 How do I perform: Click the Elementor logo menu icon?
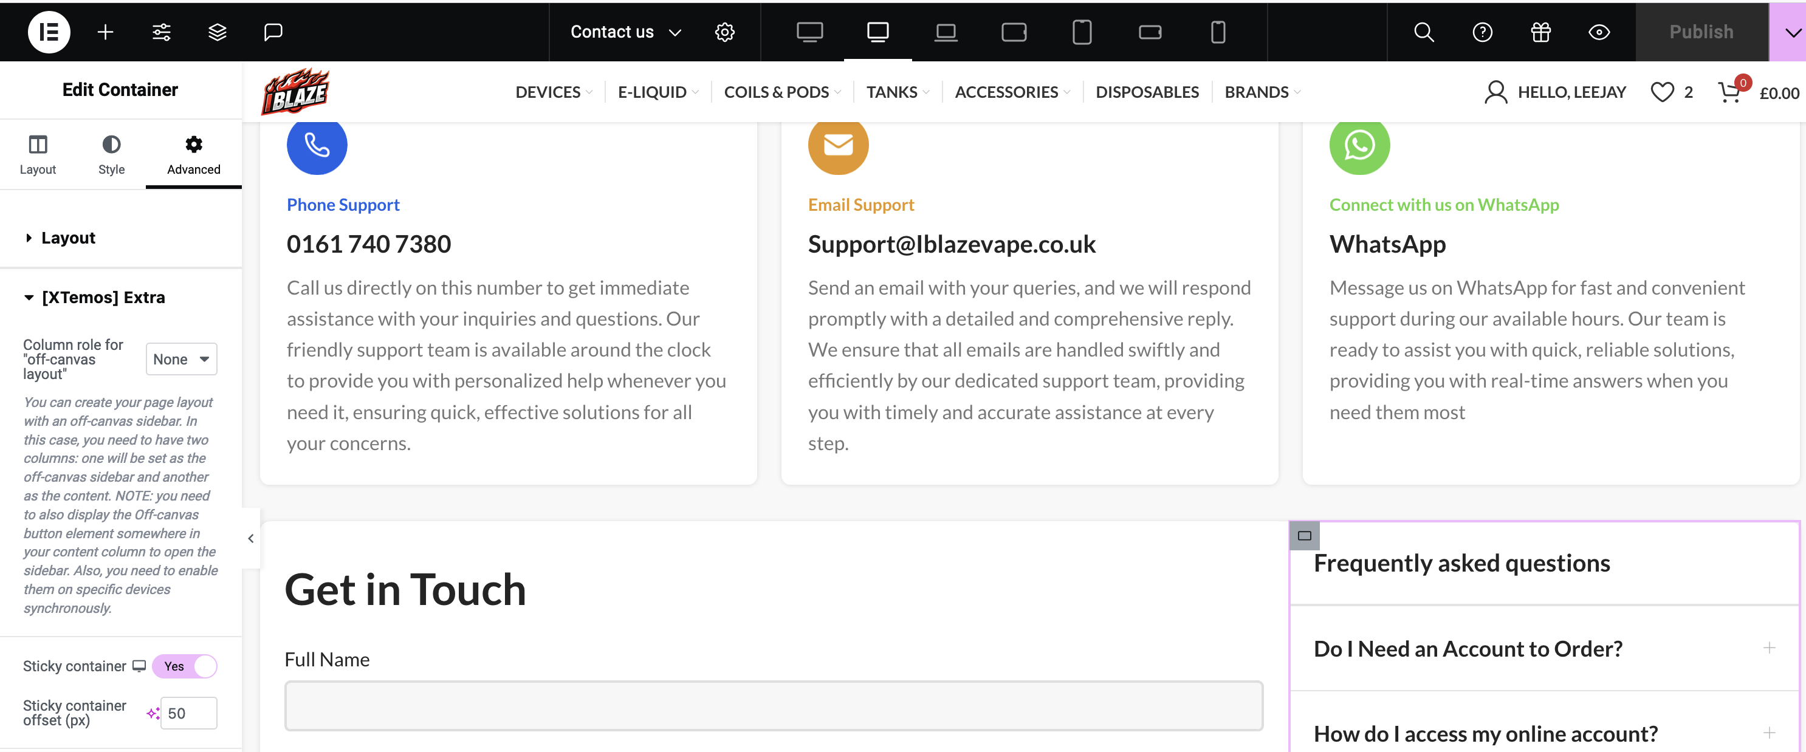click(49, 32)
